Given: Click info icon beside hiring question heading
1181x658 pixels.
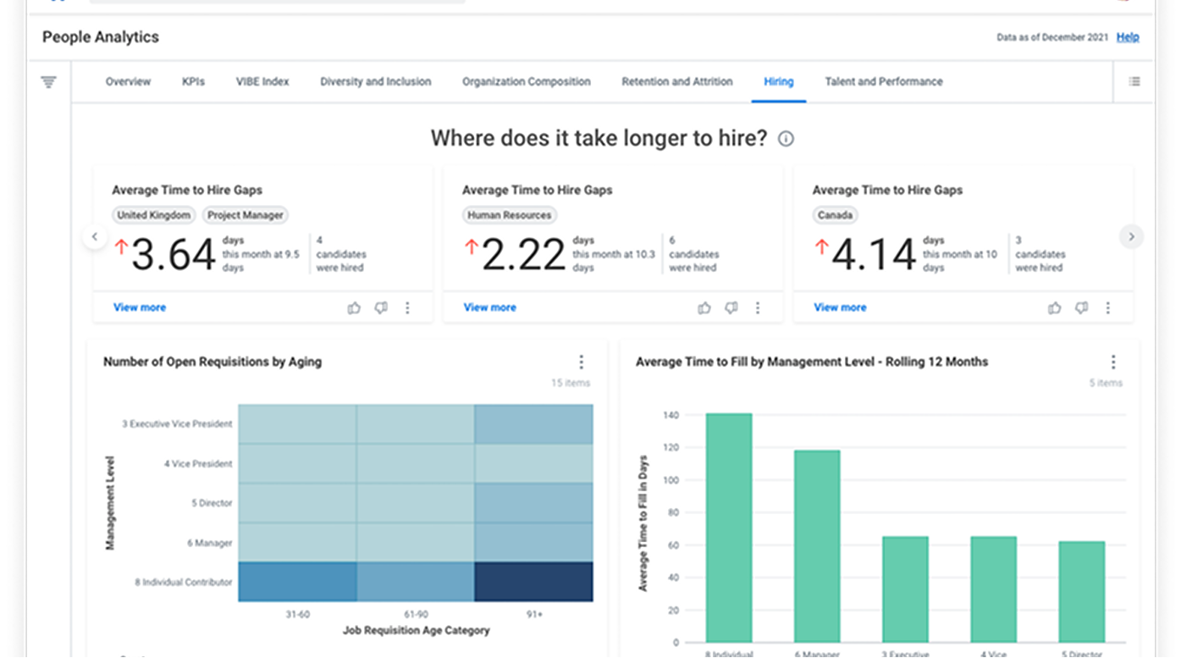Looking at the screenshot, I should click(x=786, y=139).
